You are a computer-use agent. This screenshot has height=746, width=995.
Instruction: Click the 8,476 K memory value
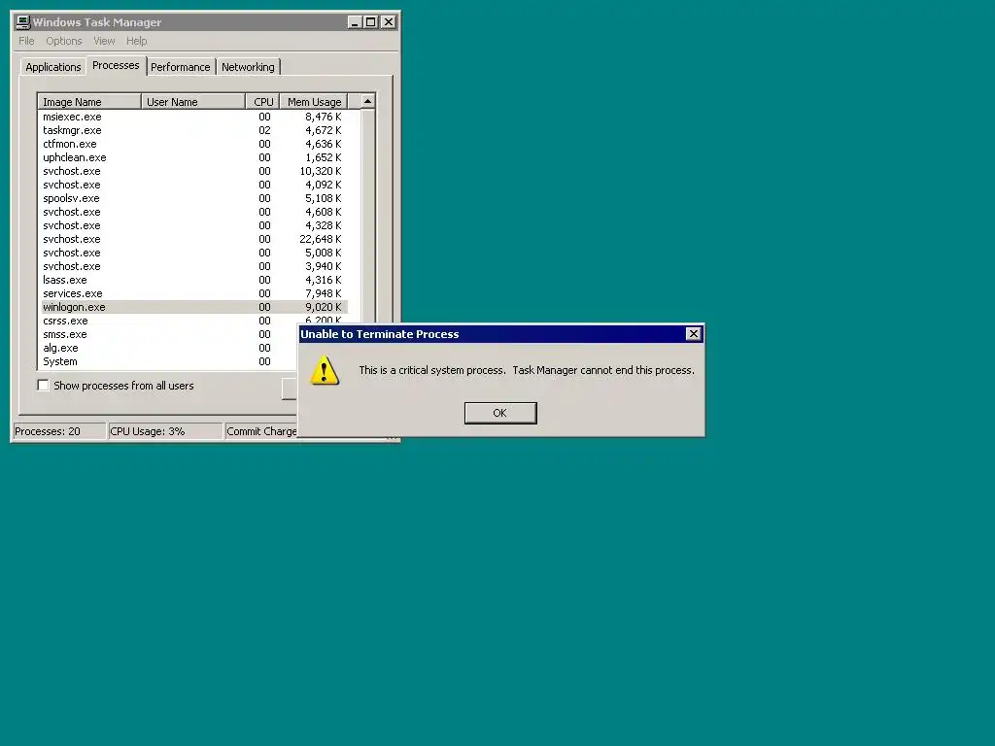coord(323,117)
